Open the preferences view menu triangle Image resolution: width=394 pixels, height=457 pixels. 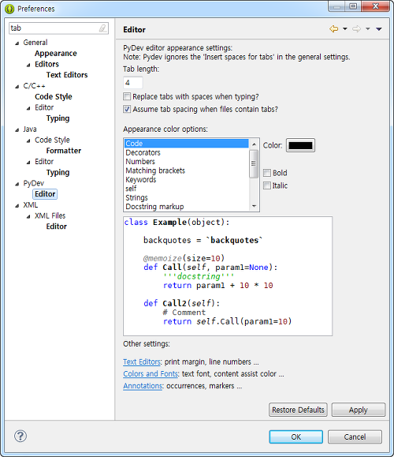point(378,29)
